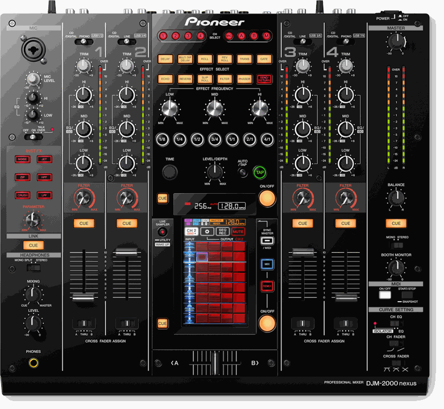
Task: Enable CUE for channel 2
Action: point(127,223)
